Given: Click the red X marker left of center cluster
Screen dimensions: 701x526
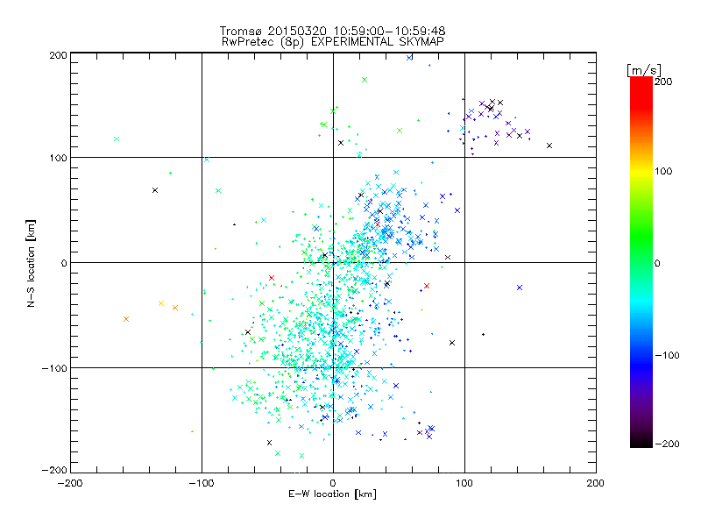Looking at the screenshot, I should coord(272,278).
